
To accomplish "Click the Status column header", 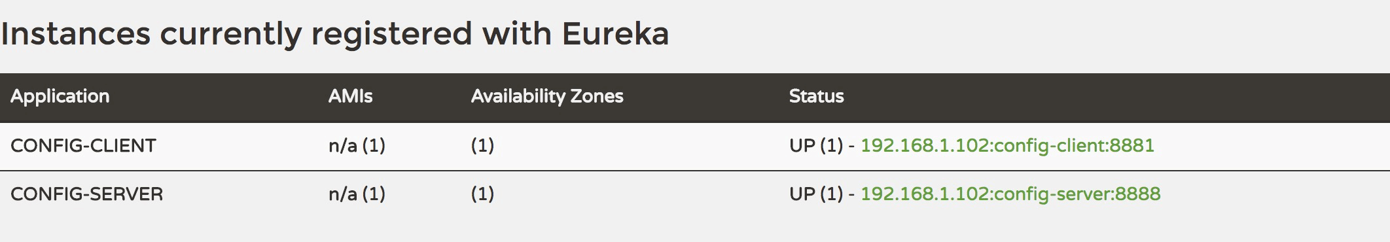I will tap(816, 97).
